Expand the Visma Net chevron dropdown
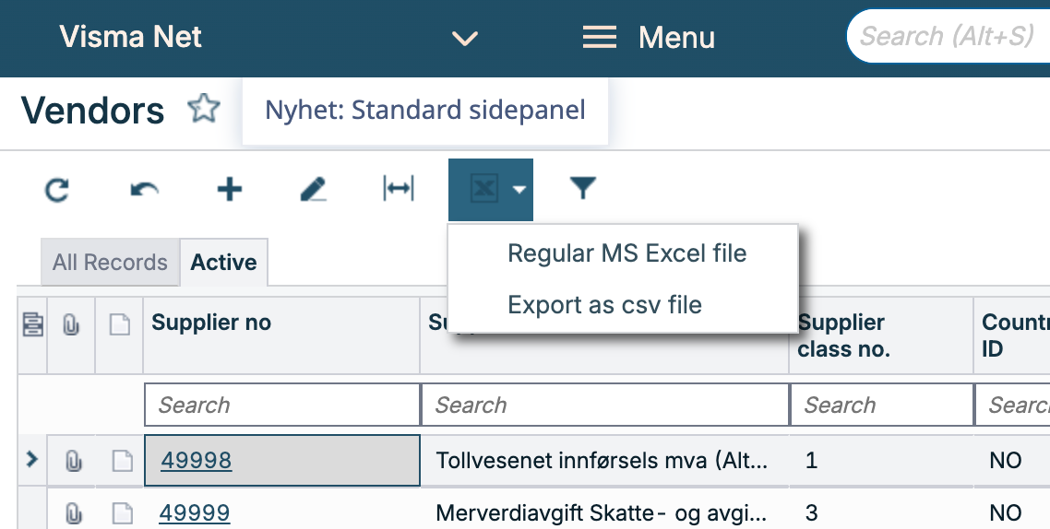Screen dimensions: 1050x529 pyautogui.click(x=464, y=39)
